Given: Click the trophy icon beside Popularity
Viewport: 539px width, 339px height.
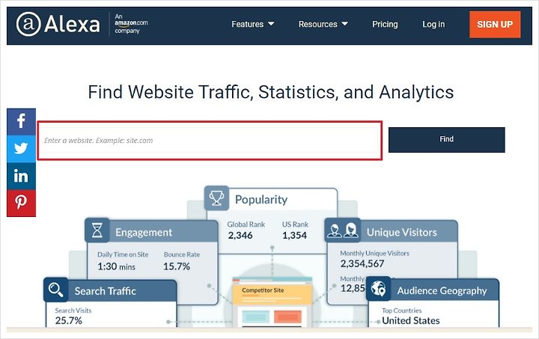Looking at the screenshot, I should coord(216,198).
